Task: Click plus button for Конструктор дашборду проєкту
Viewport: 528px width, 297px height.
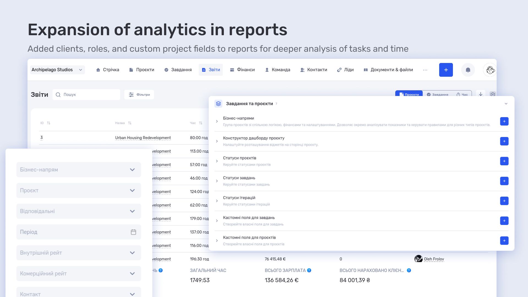Action: [x=504, y=141]
